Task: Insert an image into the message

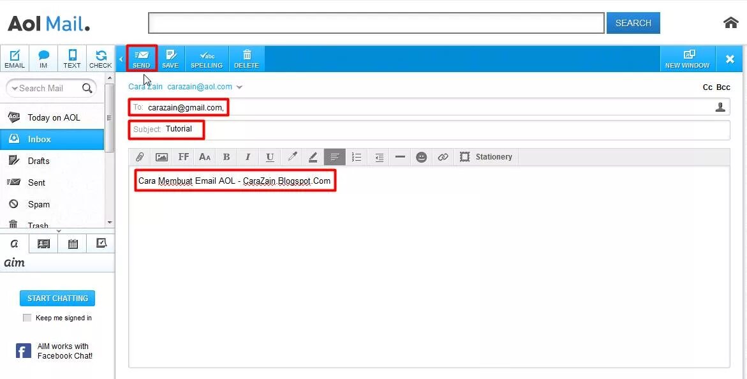Action: 161,157
